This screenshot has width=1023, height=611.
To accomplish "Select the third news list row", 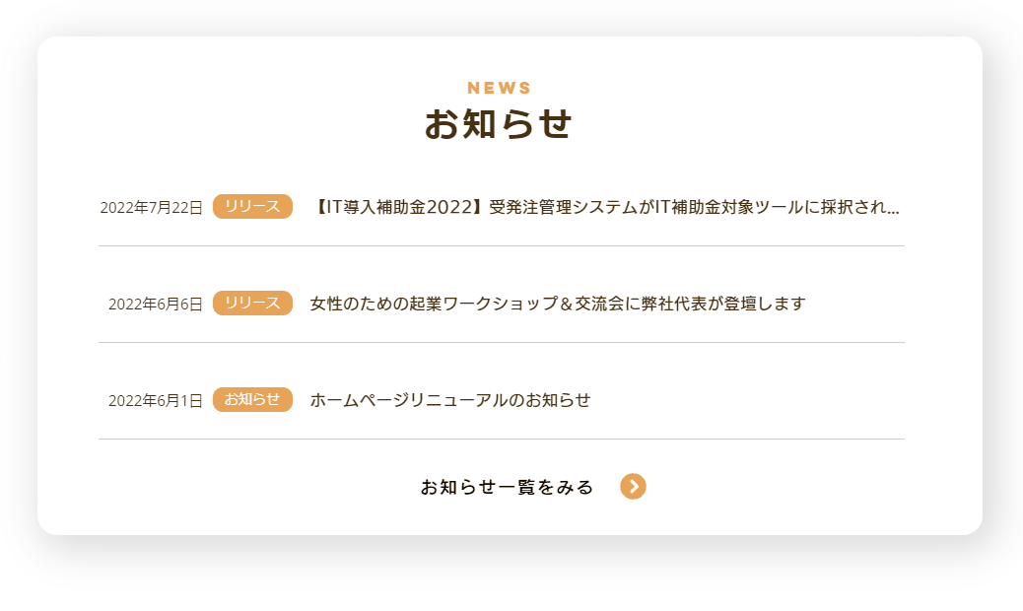I will pyautogui.click(x=502, y=400).
